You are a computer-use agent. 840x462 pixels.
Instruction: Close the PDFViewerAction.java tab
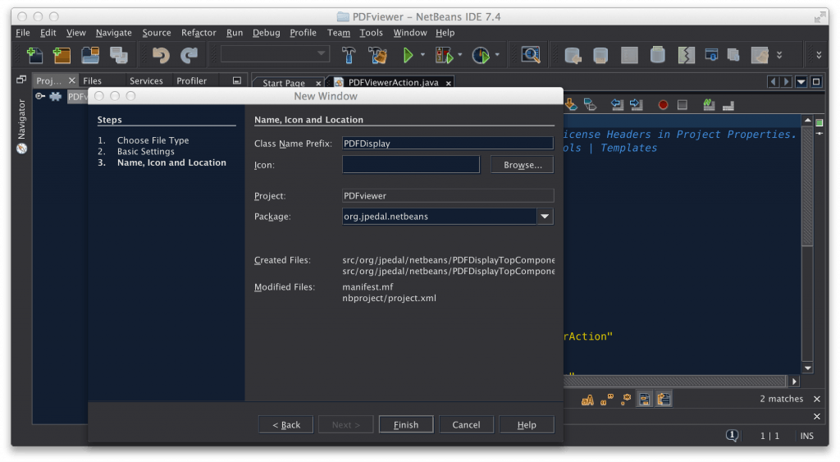click(x=449, y=83)
